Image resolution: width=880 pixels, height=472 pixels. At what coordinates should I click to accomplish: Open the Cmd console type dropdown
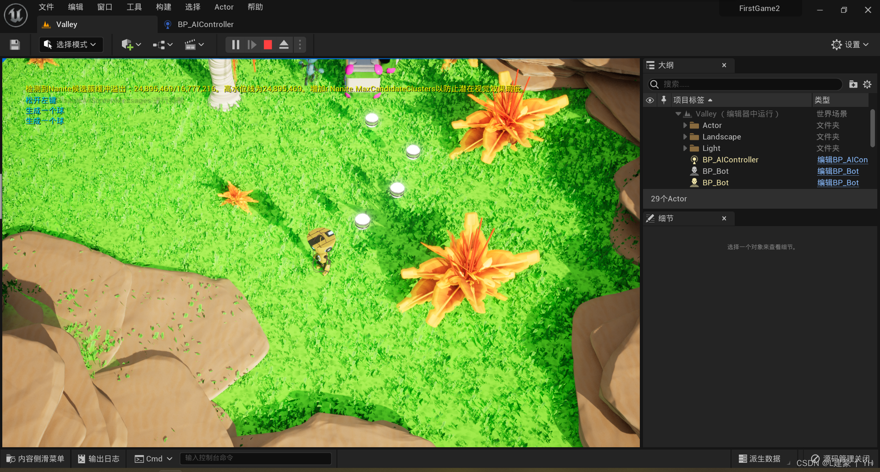[154, 459]
